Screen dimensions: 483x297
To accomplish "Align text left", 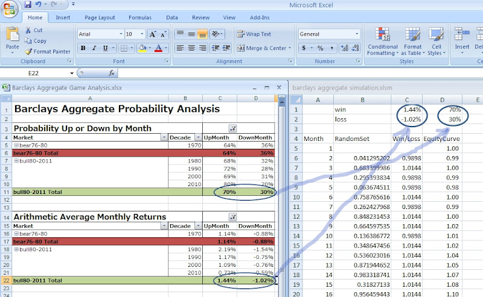I will (x=180, y=48).
